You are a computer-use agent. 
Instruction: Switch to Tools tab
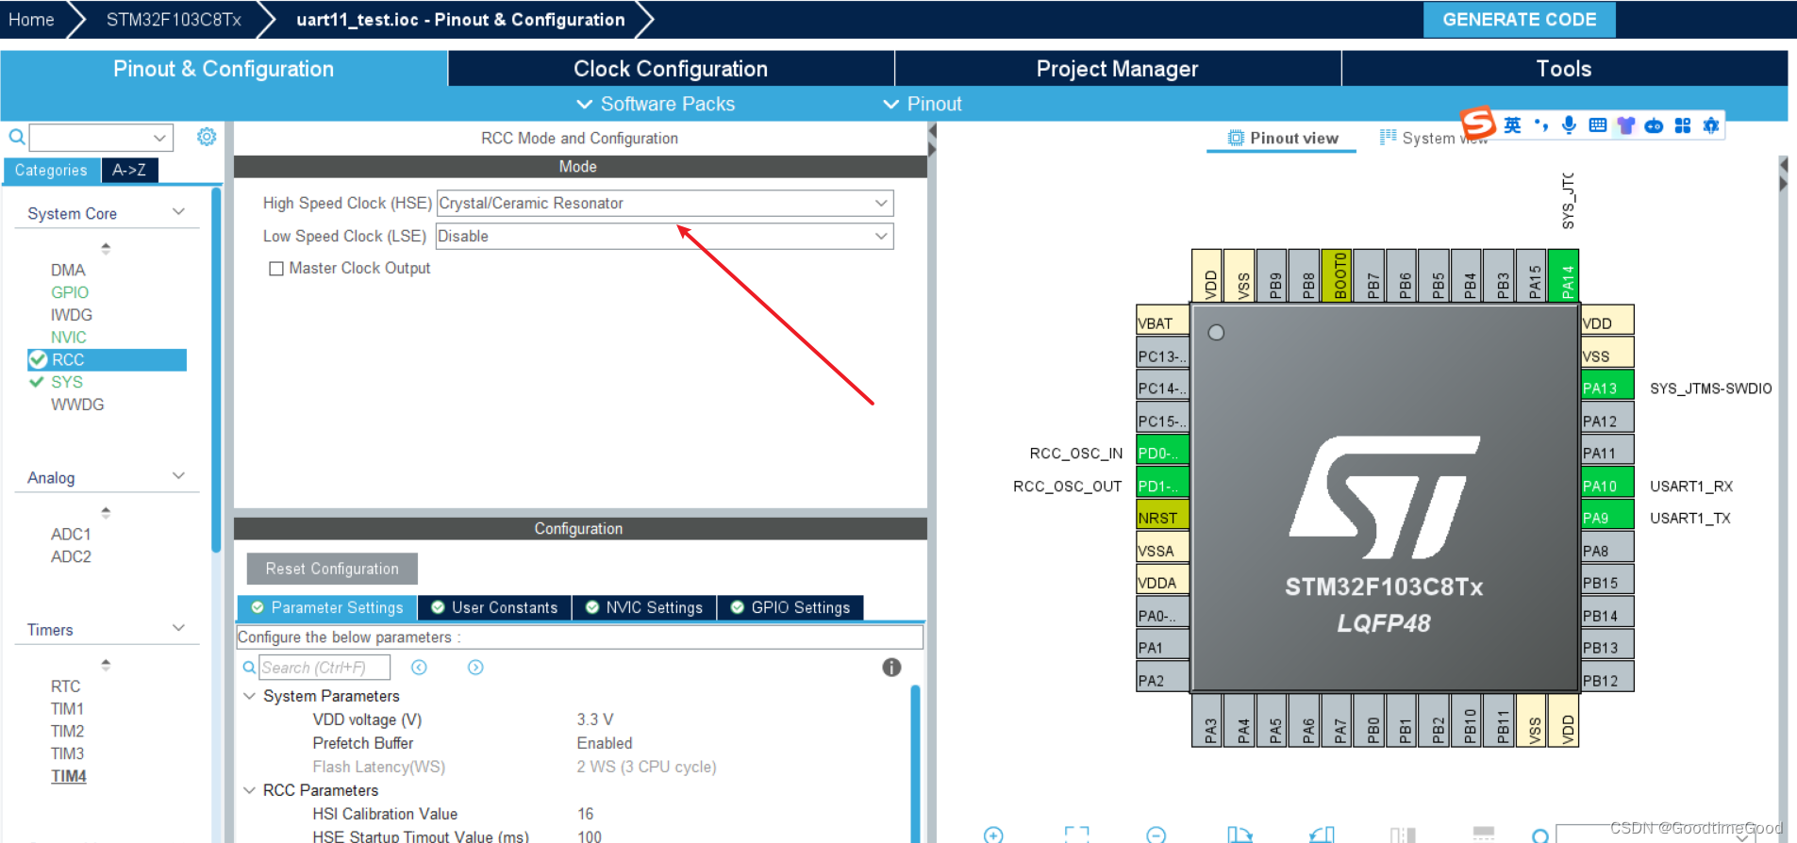[x=1564, y=69]
